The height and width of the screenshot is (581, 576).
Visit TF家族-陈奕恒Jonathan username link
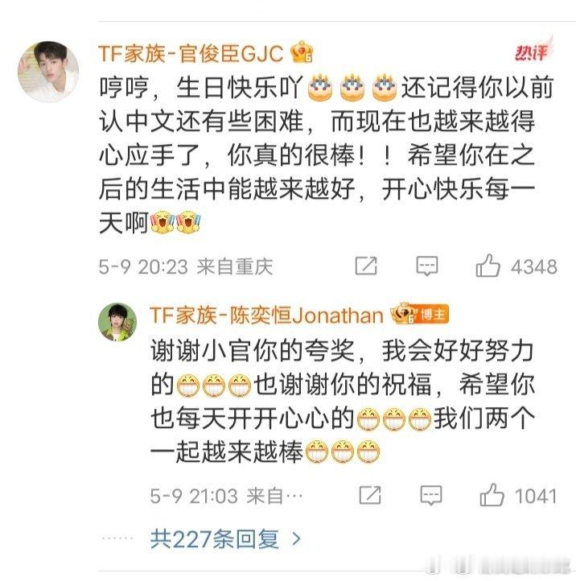click(x=267, y=315)
